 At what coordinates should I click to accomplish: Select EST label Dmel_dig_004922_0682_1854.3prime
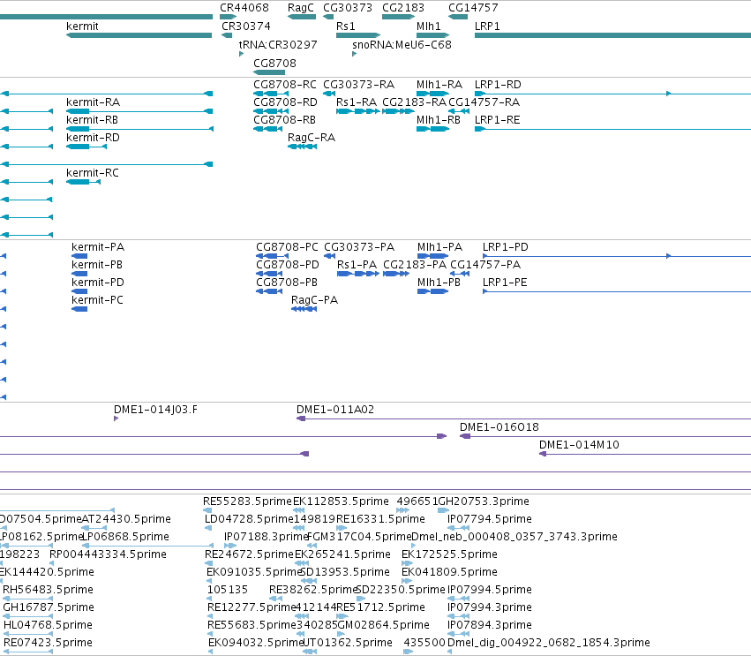(549, 643)
